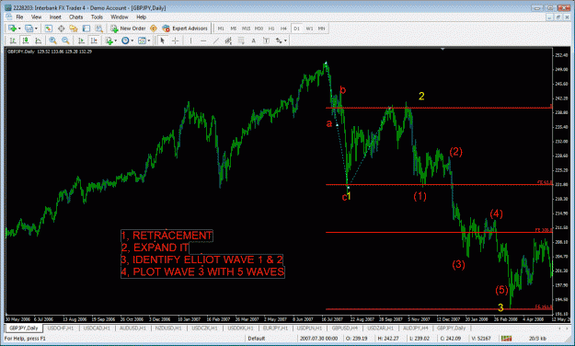
Task: Activate the crosshair cursor
Action: click(x=176, y=40)
